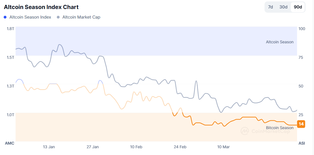Image resolution: width=314 pixels, height=155 pixels.
Task: Switch to the 30d time range
Action: [283, 7]
